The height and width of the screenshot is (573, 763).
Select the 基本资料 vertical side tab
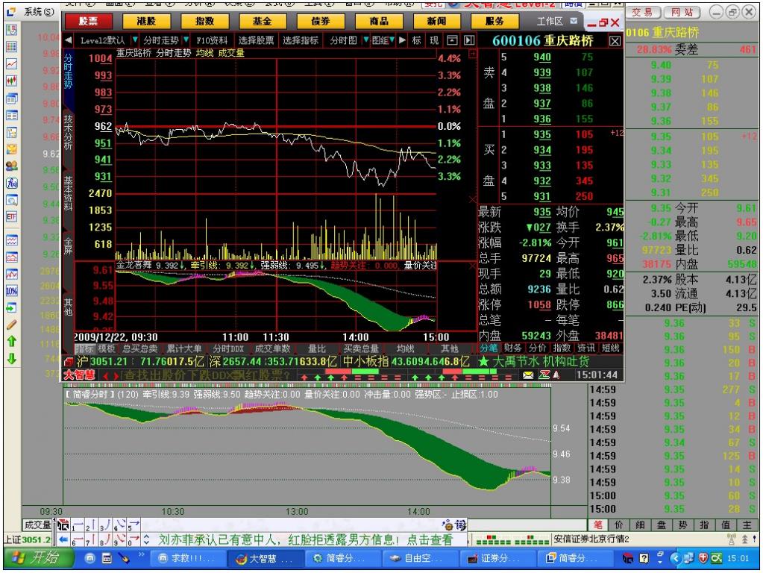tap(68, 193)
